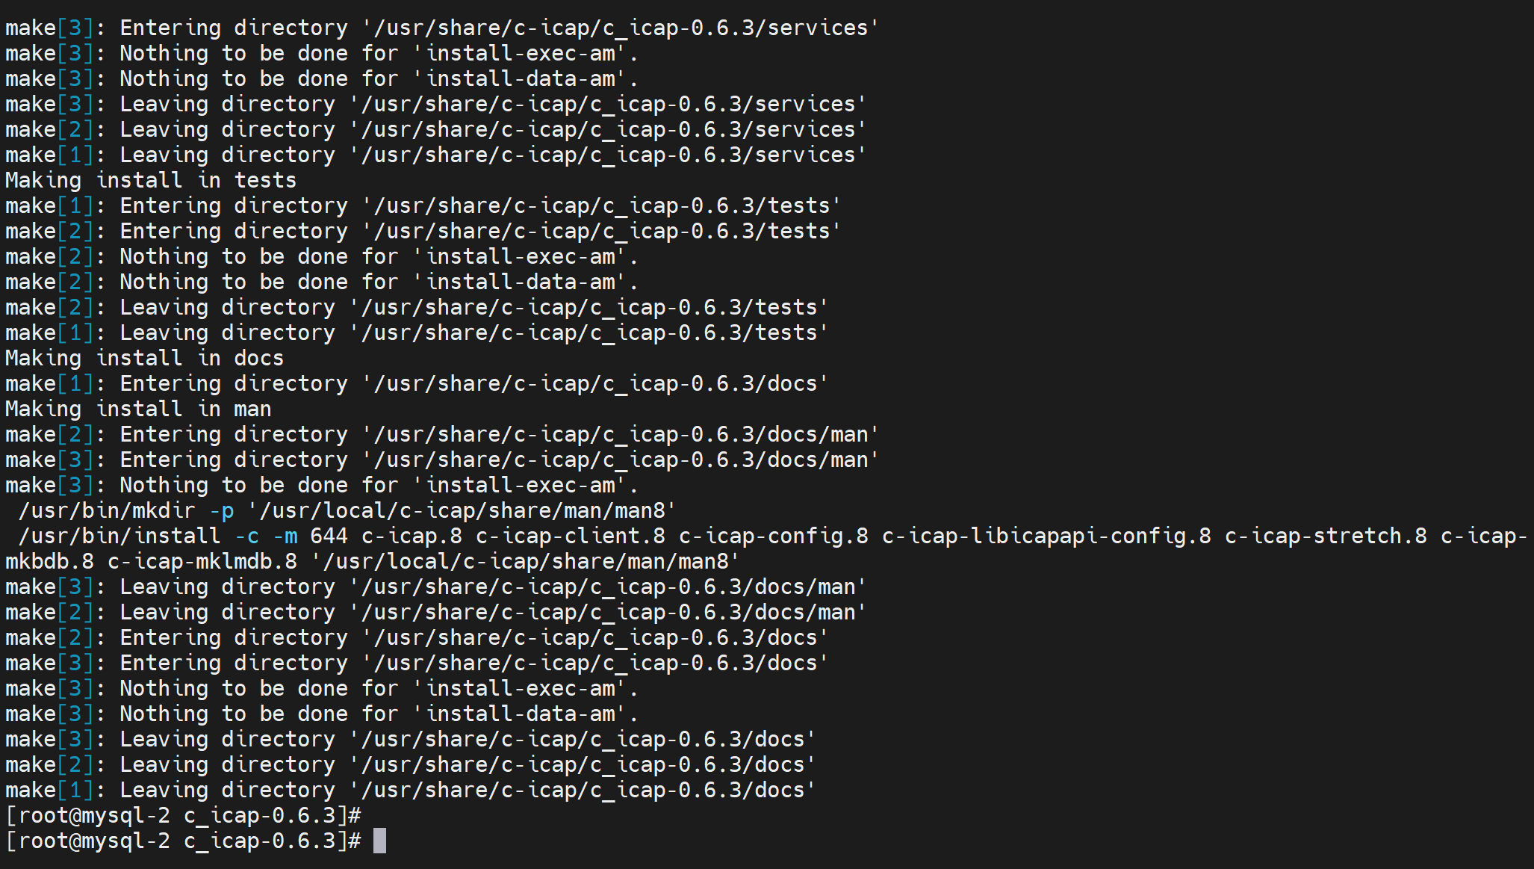Click the c-icap-client.8 filename
Image resolution: width=1534 pixels, height=869 pixels.
pos(570,536)
